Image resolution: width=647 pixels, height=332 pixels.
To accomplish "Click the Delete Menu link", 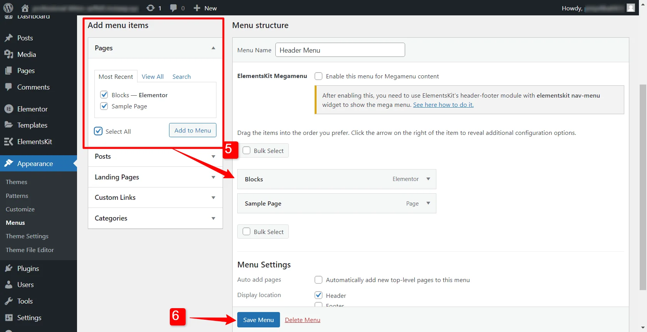I will (303, 320).
